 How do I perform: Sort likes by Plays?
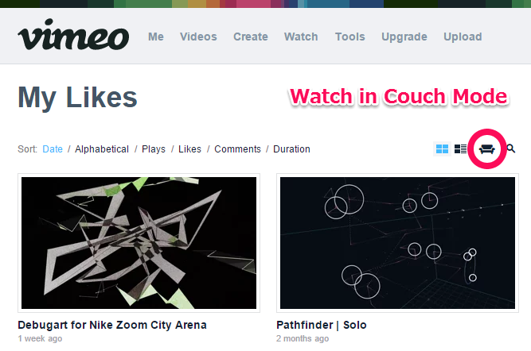(154, 149)
